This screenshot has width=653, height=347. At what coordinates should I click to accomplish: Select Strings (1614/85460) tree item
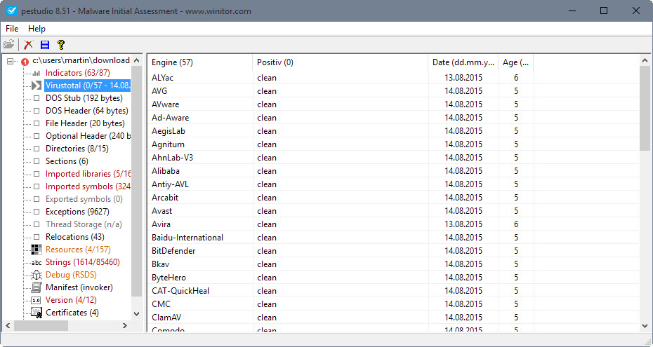(82, 262)
